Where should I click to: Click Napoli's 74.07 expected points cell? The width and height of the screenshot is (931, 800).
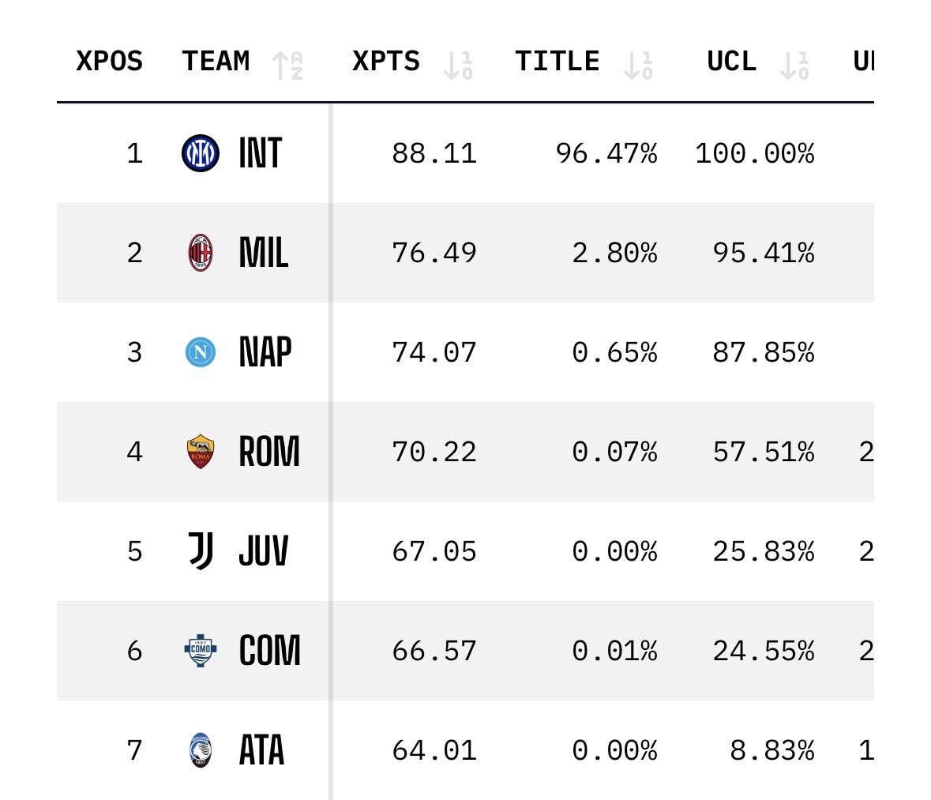tap(434, 352)
